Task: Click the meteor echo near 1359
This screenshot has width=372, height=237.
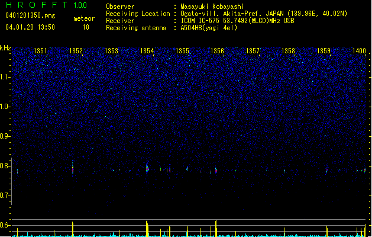Action: (x=326, y=170)
